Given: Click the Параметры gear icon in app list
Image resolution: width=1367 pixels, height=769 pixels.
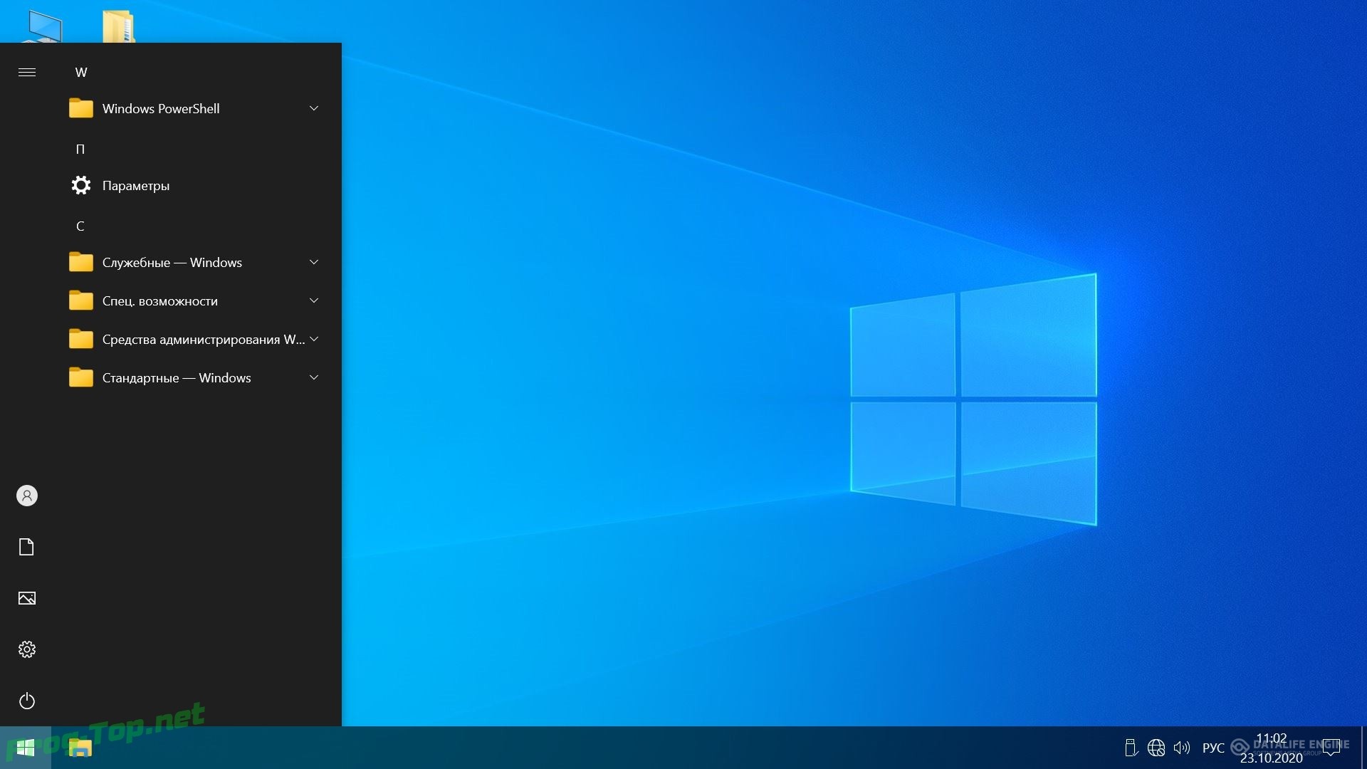Looking at the screenshot, I should coord(81,185).
